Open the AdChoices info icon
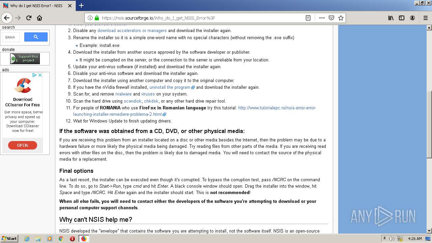The height and width of the screenshot is (243, 432). 34,75
